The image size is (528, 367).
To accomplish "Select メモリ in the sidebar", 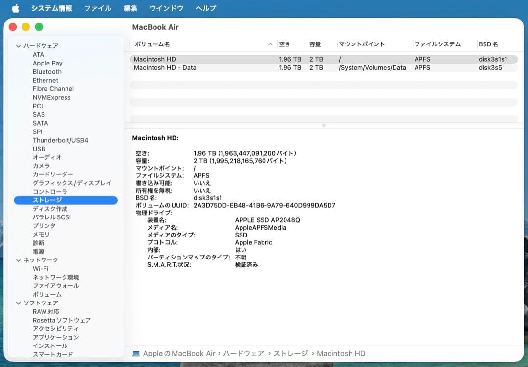I will [x=41, y=234].
